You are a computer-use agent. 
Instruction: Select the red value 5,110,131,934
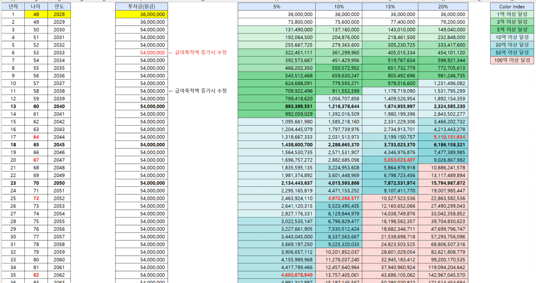click(x=443, y=137)
